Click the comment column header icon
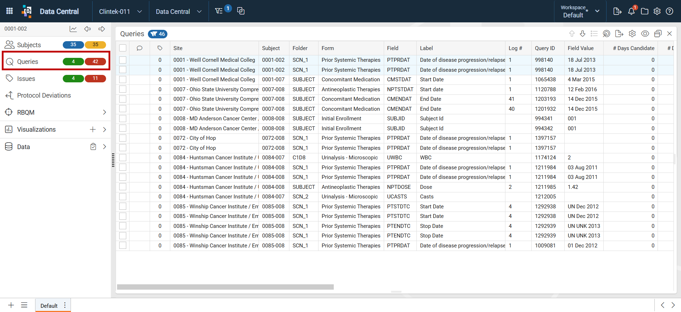This screenshot has width=681, height=312. [139, 48]
